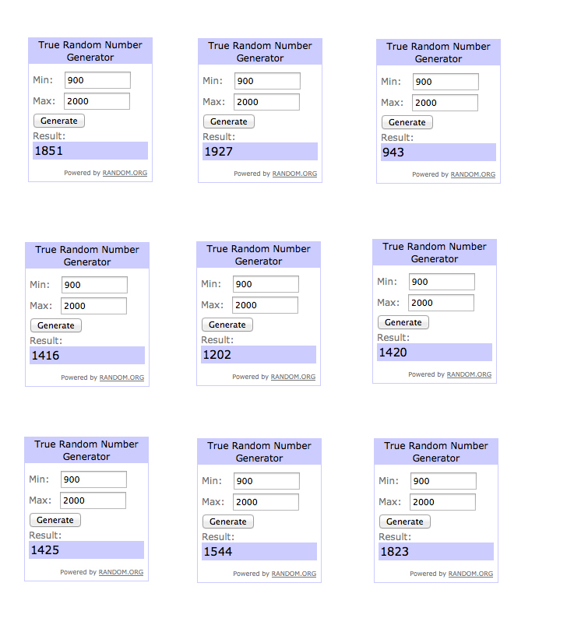This screenshot has height=618, width=567.
Task: Open RANDOM.ORG link below result 943
Action: pos(473,174)
